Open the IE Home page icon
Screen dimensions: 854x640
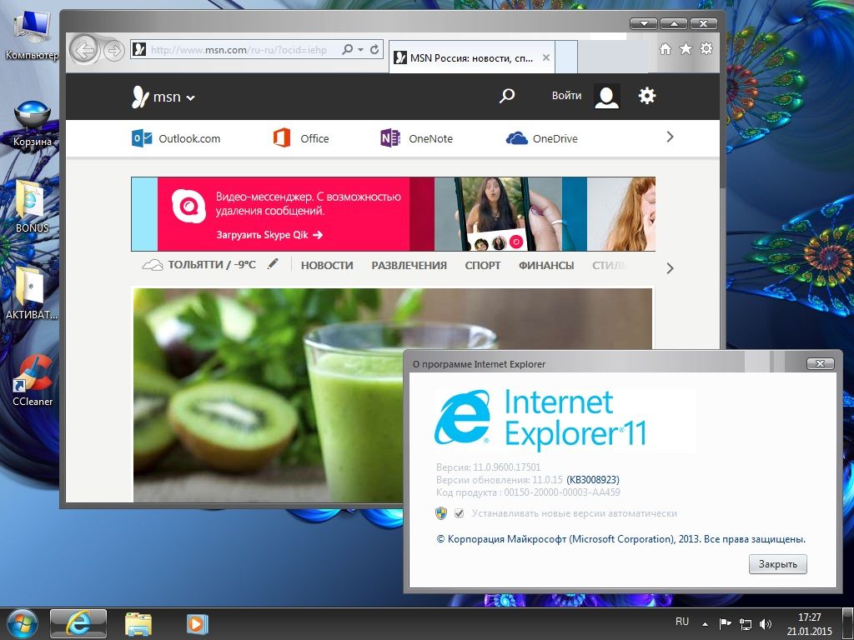(x=665, y=49)
